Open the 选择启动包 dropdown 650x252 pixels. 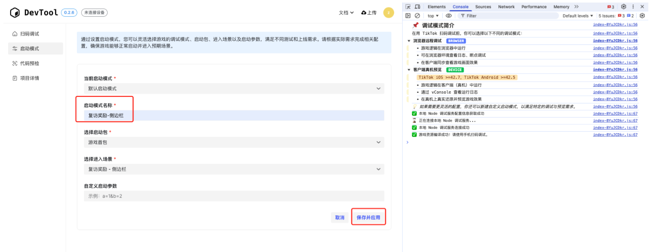tap(234, 142)
